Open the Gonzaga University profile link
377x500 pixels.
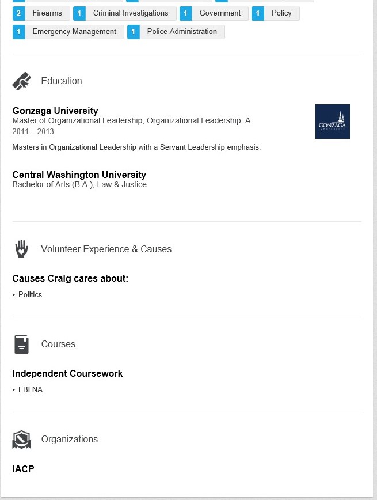coord(55,111)
